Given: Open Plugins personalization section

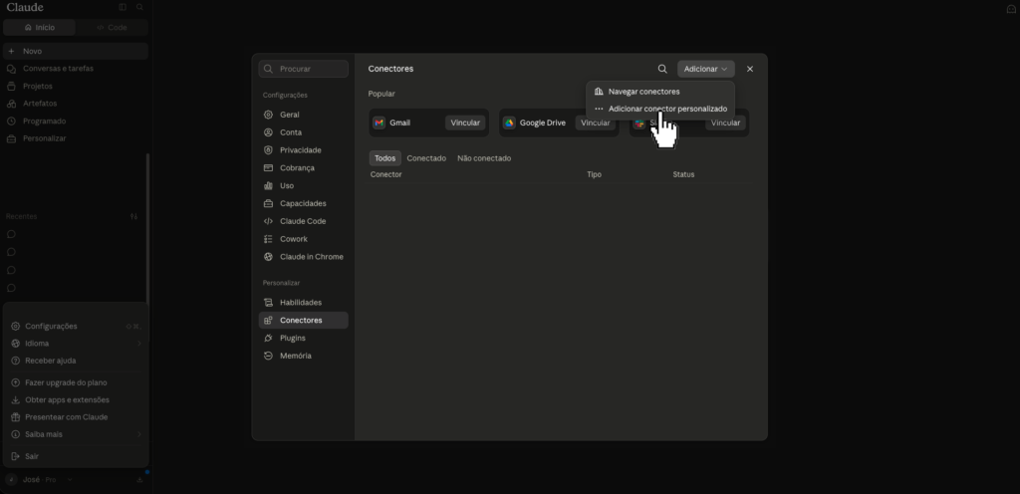Looking at the screenshot, I should point(304,338).
